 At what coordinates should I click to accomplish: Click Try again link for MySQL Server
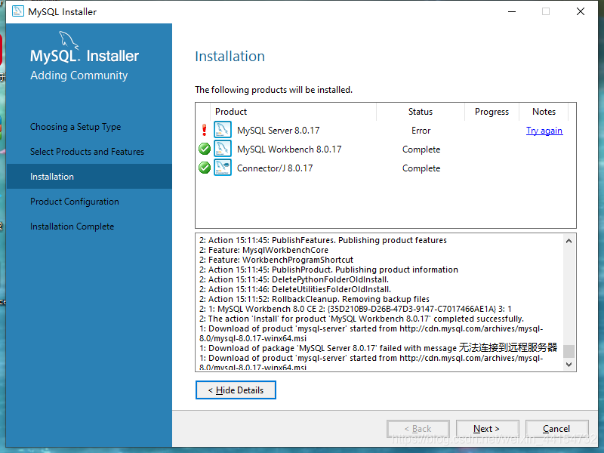pos(544,131)
